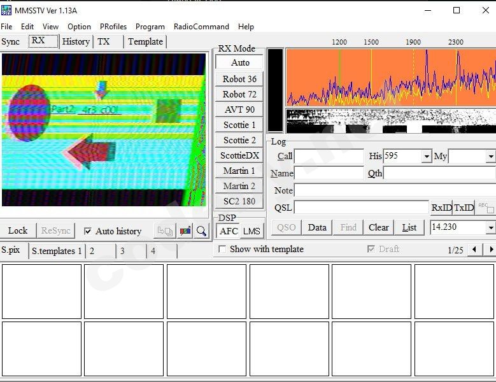Open the View menu
This screenshot has width=496, height=382.
pos(50,27)
